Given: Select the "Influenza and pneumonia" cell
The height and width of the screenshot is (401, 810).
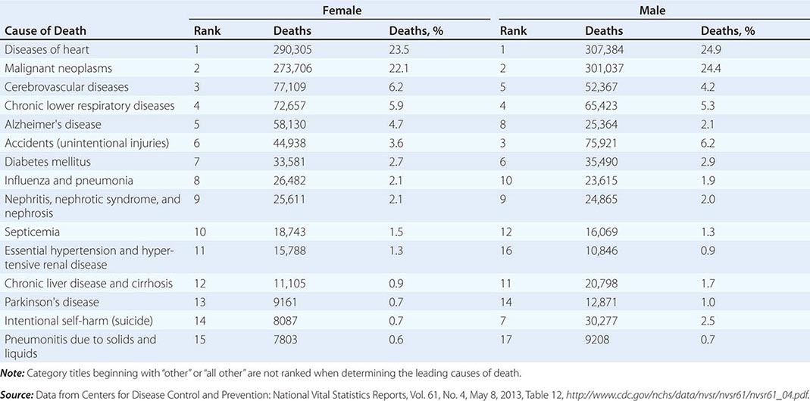Looking at the screenshot, I should pos(69,180).
